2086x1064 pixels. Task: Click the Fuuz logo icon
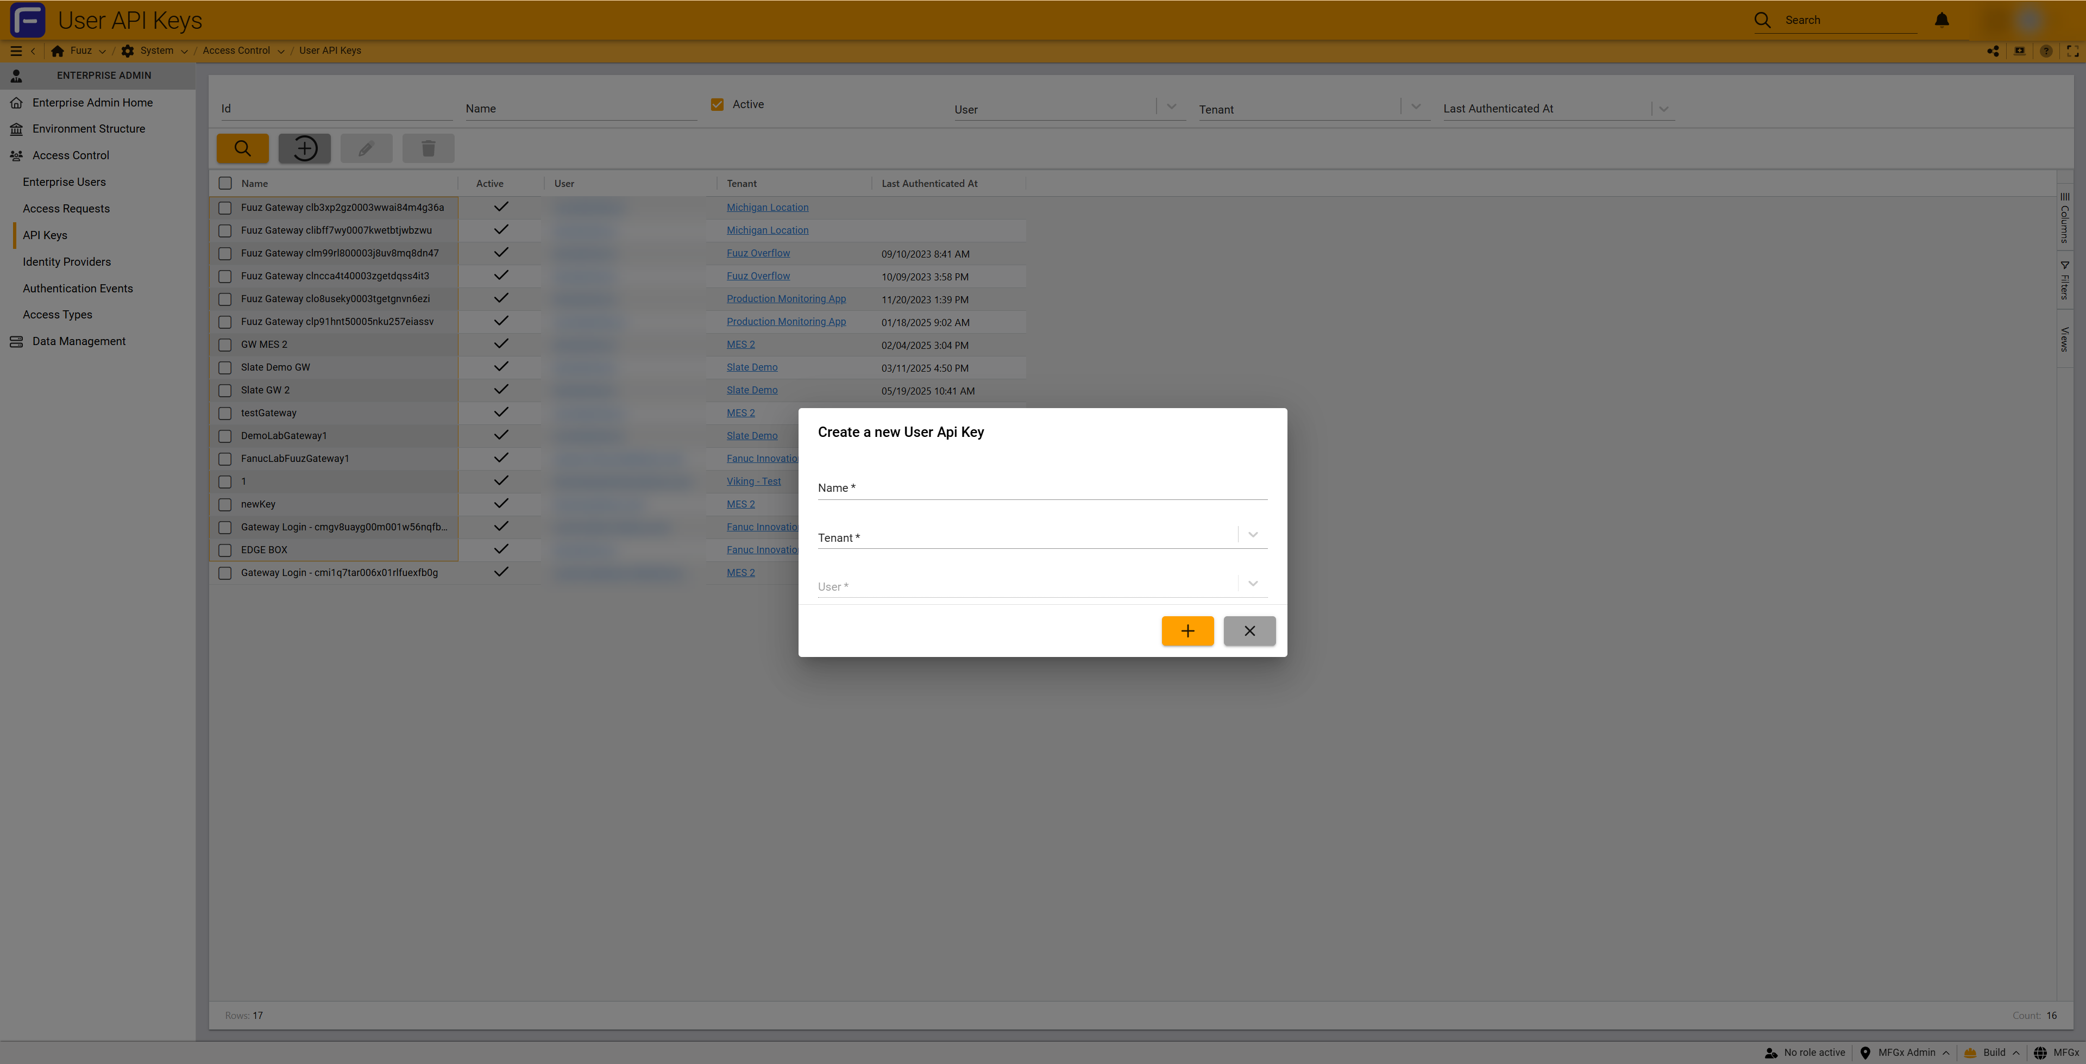tap(28, 20)
